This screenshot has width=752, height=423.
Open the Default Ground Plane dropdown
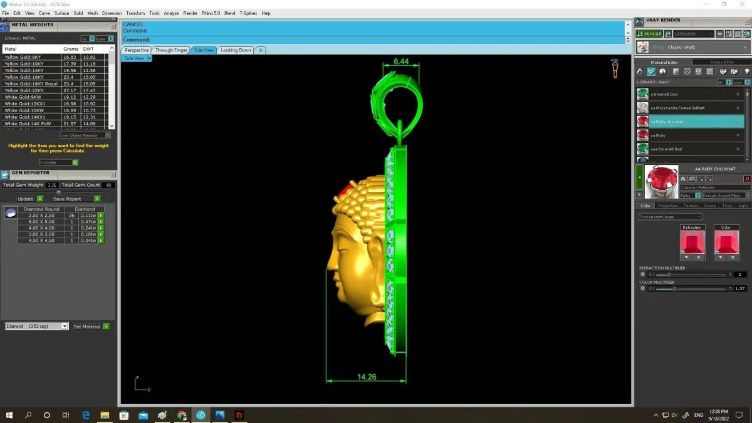coord(726,196)
